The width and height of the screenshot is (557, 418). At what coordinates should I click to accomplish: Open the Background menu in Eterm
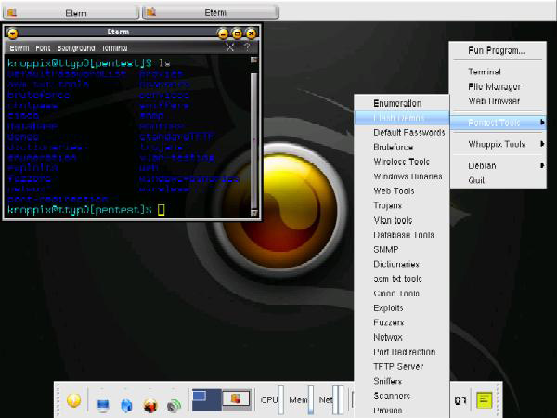tap(75, 47)
